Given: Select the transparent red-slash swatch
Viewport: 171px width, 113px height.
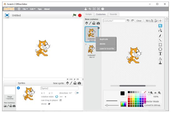Looking at the screenshot, I should 145,92.
